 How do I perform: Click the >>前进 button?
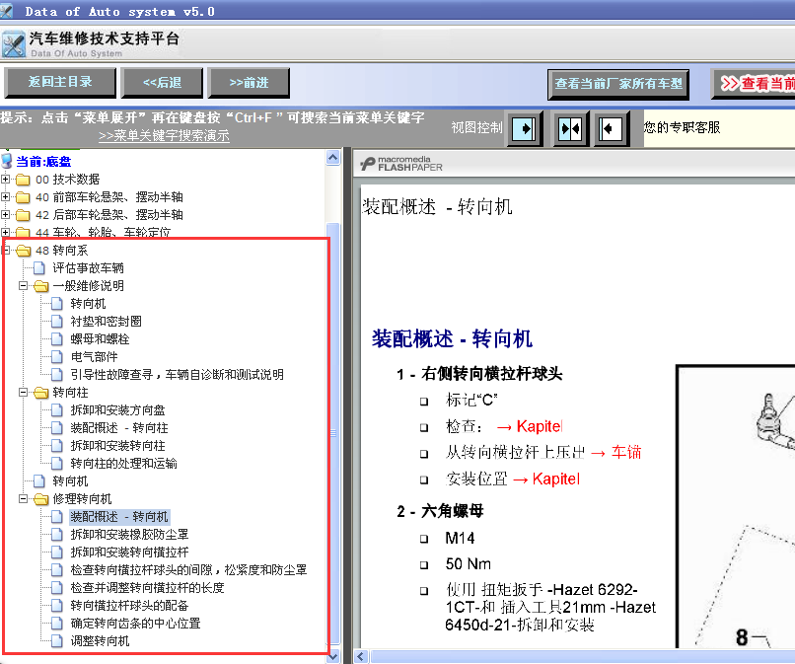[249, 82]
